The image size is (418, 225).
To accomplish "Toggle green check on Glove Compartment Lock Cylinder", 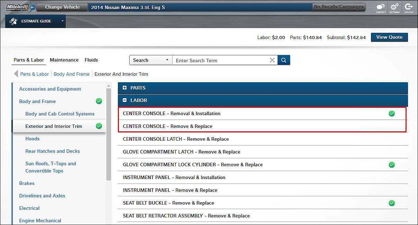I will click(x=391, y=165).
